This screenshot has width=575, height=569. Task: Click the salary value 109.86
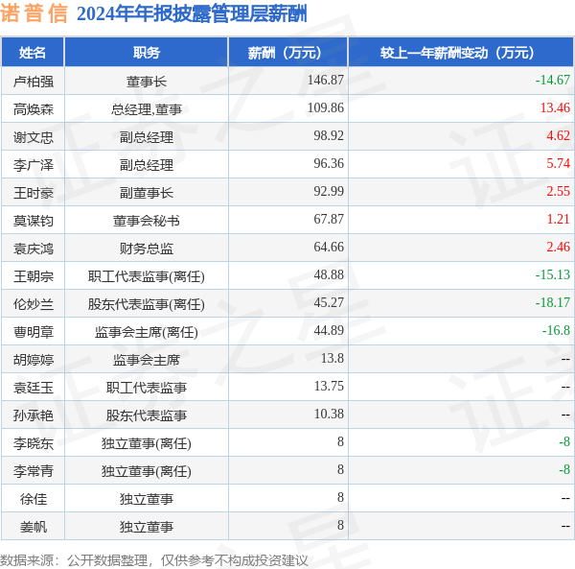pos(326,107)
